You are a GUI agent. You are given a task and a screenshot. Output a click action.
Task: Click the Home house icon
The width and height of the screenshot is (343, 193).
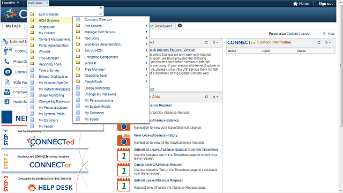pos(295,4)
